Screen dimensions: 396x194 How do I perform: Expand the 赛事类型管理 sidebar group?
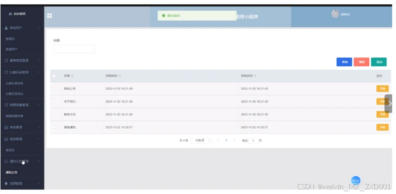[x=39, y=60]
